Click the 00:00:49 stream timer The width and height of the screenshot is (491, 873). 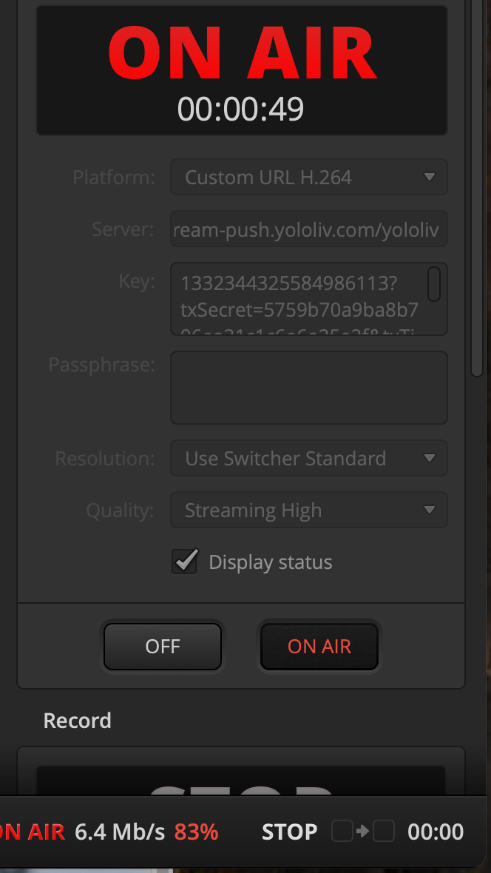click(241, 109)
